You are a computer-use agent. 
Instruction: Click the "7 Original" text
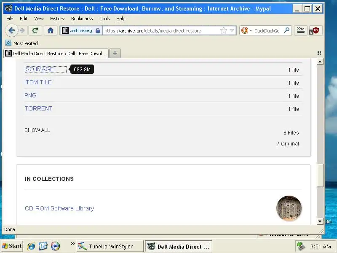click(x=288, y=144)
